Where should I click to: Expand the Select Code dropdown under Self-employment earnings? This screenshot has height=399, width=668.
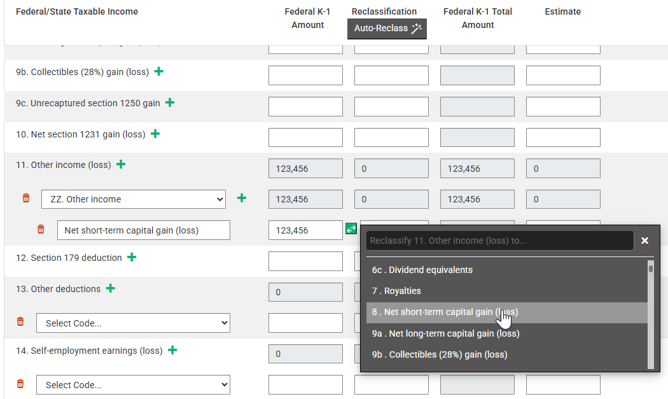(133, 385)
